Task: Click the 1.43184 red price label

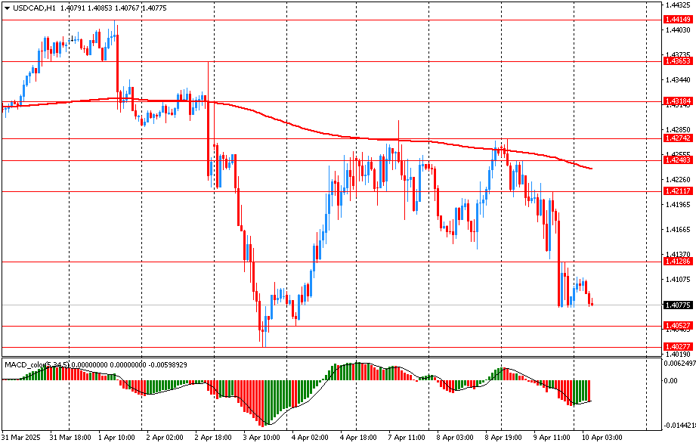Action: pos(677,101)
